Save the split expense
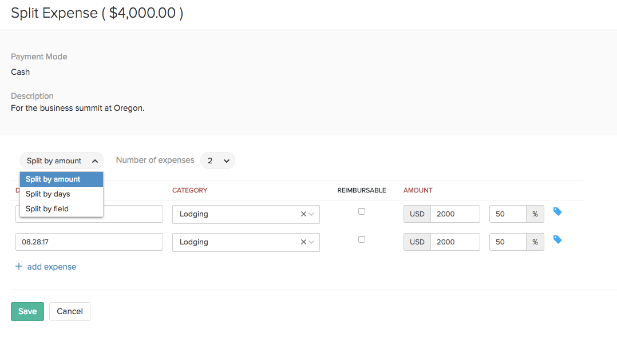Viewport: 617px width, 353px height. 27,311
